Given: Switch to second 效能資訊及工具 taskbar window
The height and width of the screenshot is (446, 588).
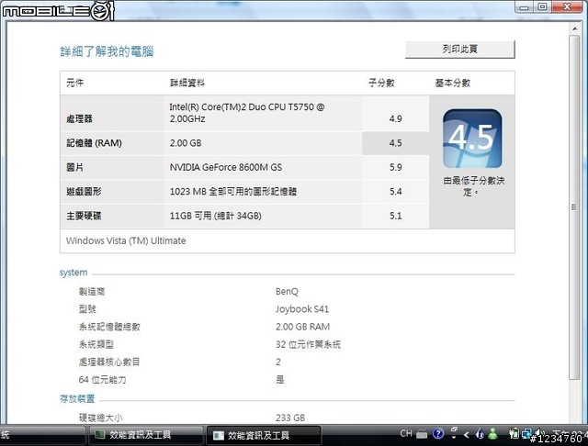Looking at the screenshot, I should (x=264, y=435).
